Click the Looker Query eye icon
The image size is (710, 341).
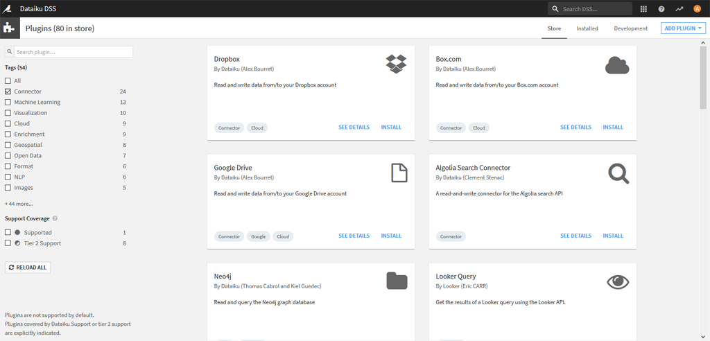[x=618, y=281]
